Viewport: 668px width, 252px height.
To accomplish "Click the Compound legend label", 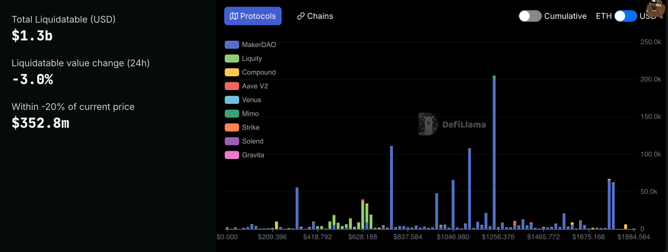I will click(x=258, y=72).
